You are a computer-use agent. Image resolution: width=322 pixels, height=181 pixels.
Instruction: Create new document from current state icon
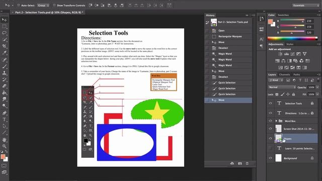click(x=232, y=163)
